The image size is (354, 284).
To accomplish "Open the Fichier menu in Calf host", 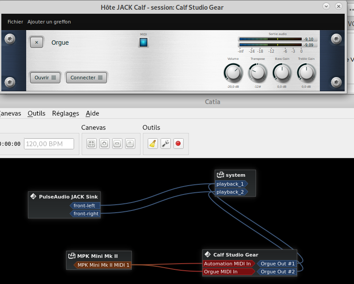I will pyautogui.click(x=15, y=22).
